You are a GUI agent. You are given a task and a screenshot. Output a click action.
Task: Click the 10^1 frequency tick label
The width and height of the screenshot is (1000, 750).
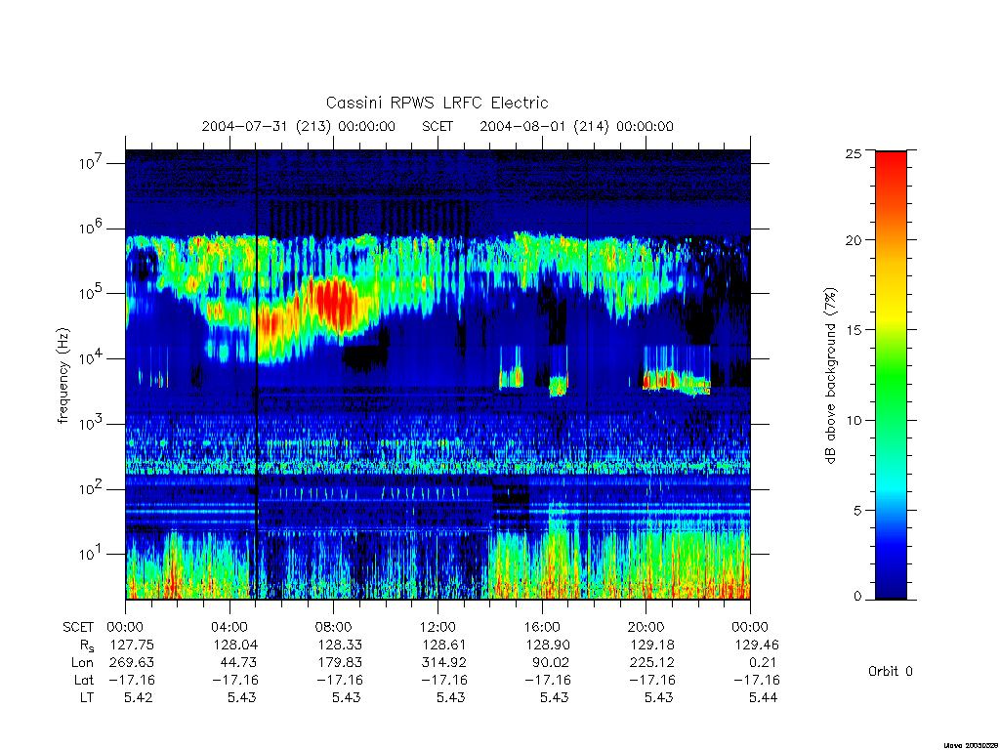click(92, 554)
